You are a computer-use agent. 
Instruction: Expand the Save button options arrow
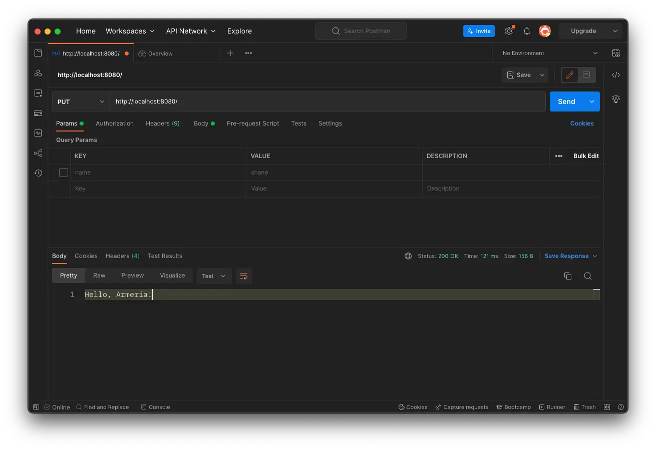point(542,75)
